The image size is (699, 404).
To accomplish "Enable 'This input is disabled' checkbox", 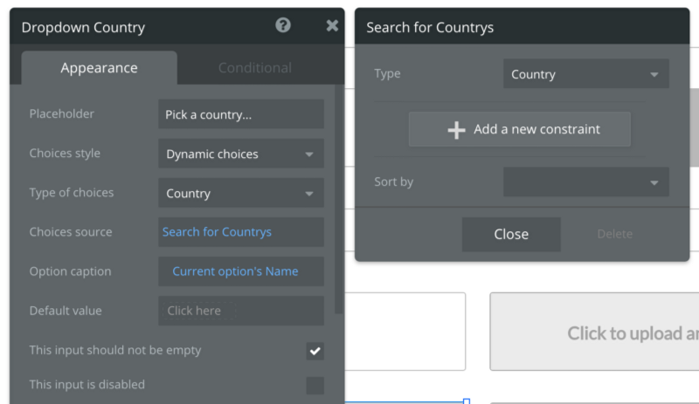I will coord(315,385).
